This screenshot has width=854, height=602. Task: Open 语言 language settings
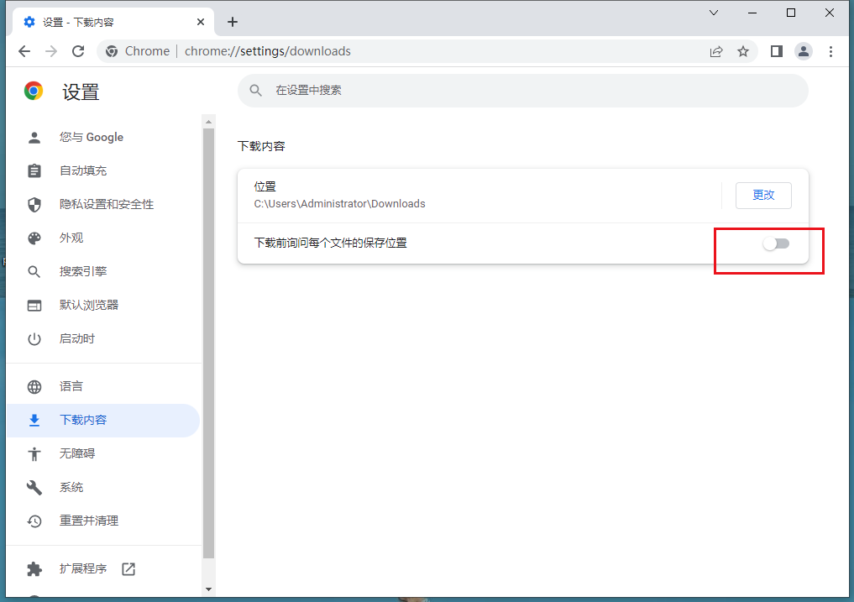click(x=103, y=386)
